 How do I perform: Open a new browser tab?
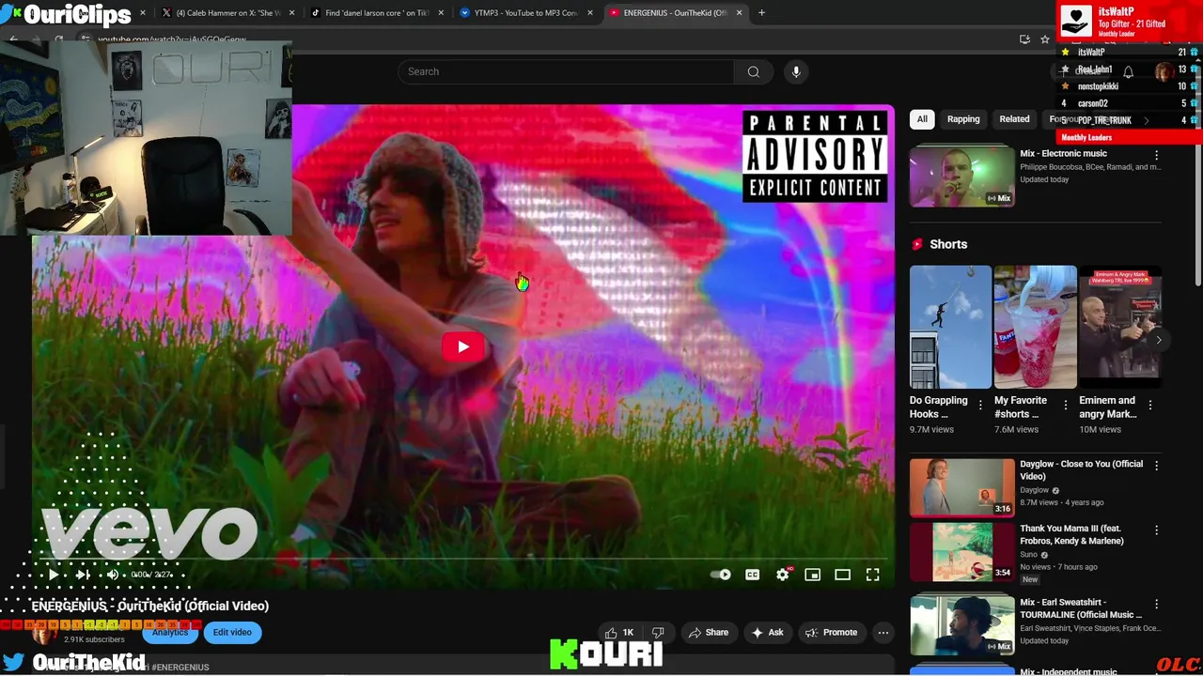coord(761,13)
